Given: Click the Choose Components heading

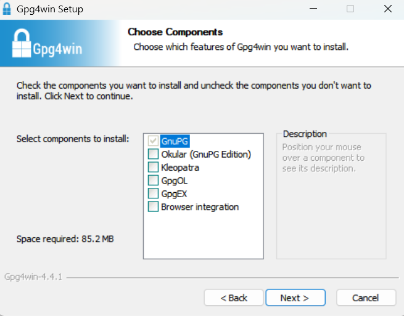Looking at the screenshot, I should point(175,32).
